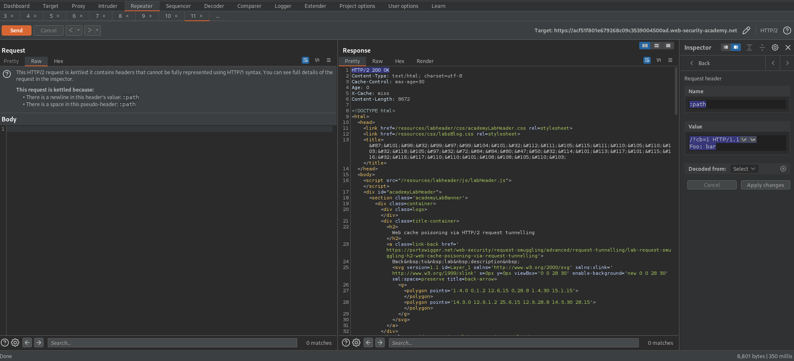Add a decoding with plus icon
Viewport: 794px width, 361px height.
coord(783,169)
